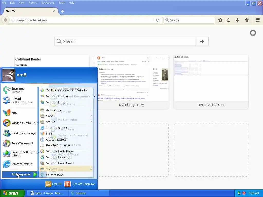Screen dimensions: 263x197
Task: Open the History menu
Action: coord(33,3)
